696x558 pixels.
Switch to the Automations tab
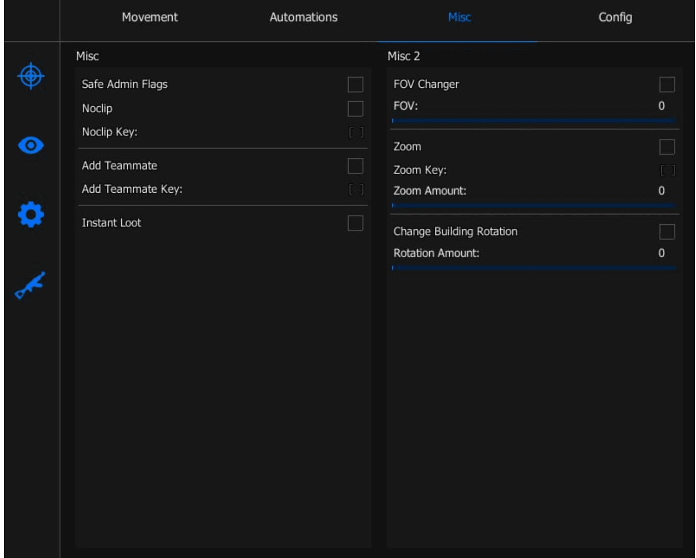(x=304, y=17)
